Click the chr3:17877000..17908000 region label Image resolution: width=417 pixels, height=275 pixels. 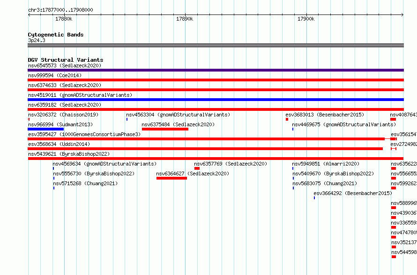(x=60, y=10)
